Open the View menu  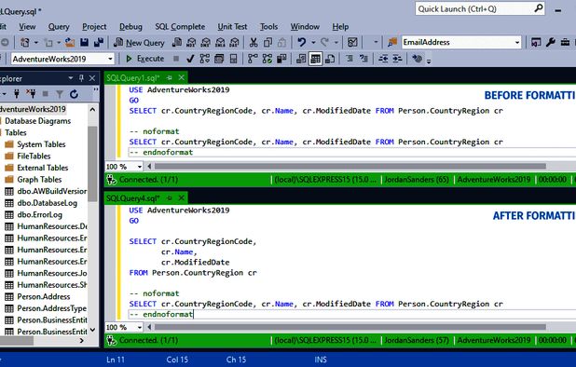click(x=27, y=27)
